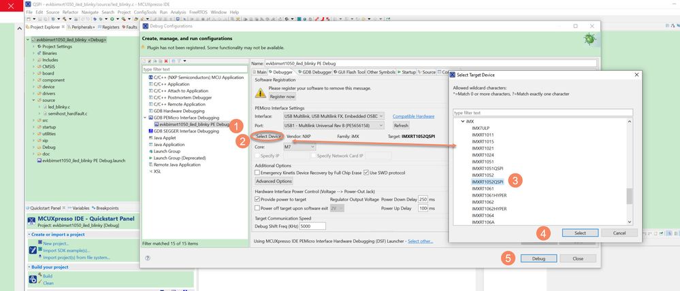680x291 pixels.
Task: Click red delete configuration icon
Action: point(166,61)
